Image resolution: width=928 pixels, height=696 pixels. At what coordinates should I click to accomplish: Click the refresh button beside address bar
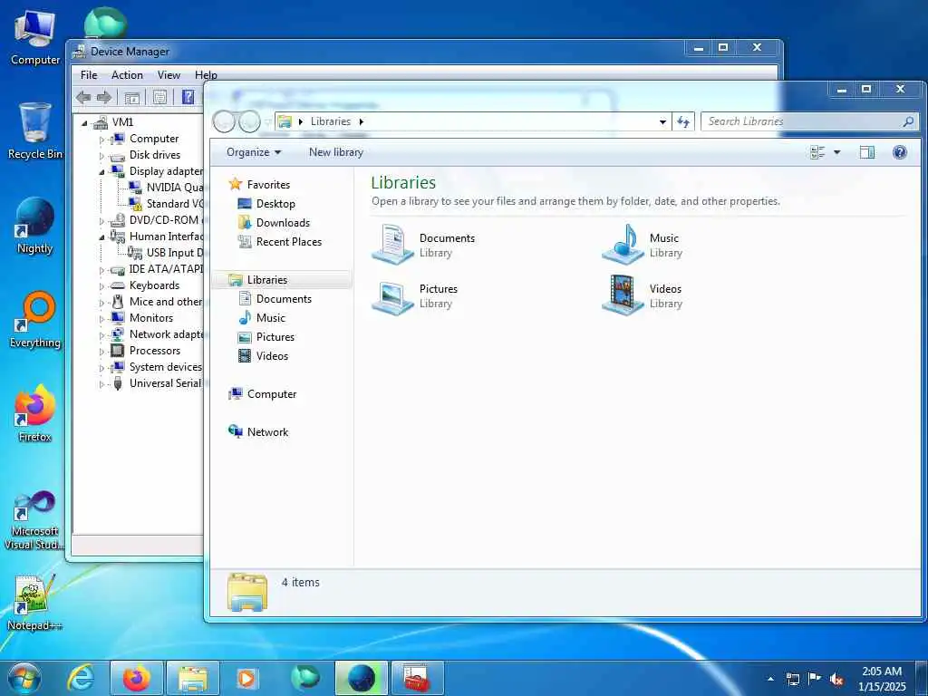(x=683, y=121)
